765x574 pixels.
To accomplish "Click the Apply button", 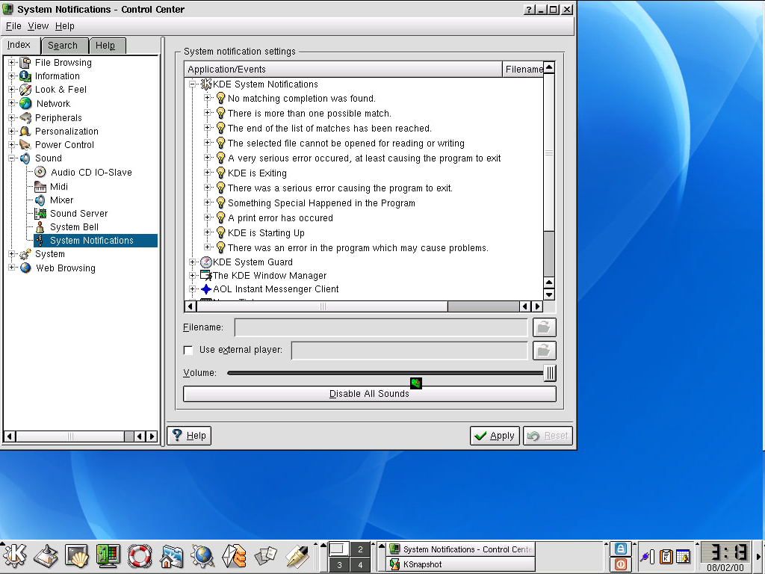I will tap(495, 436).
